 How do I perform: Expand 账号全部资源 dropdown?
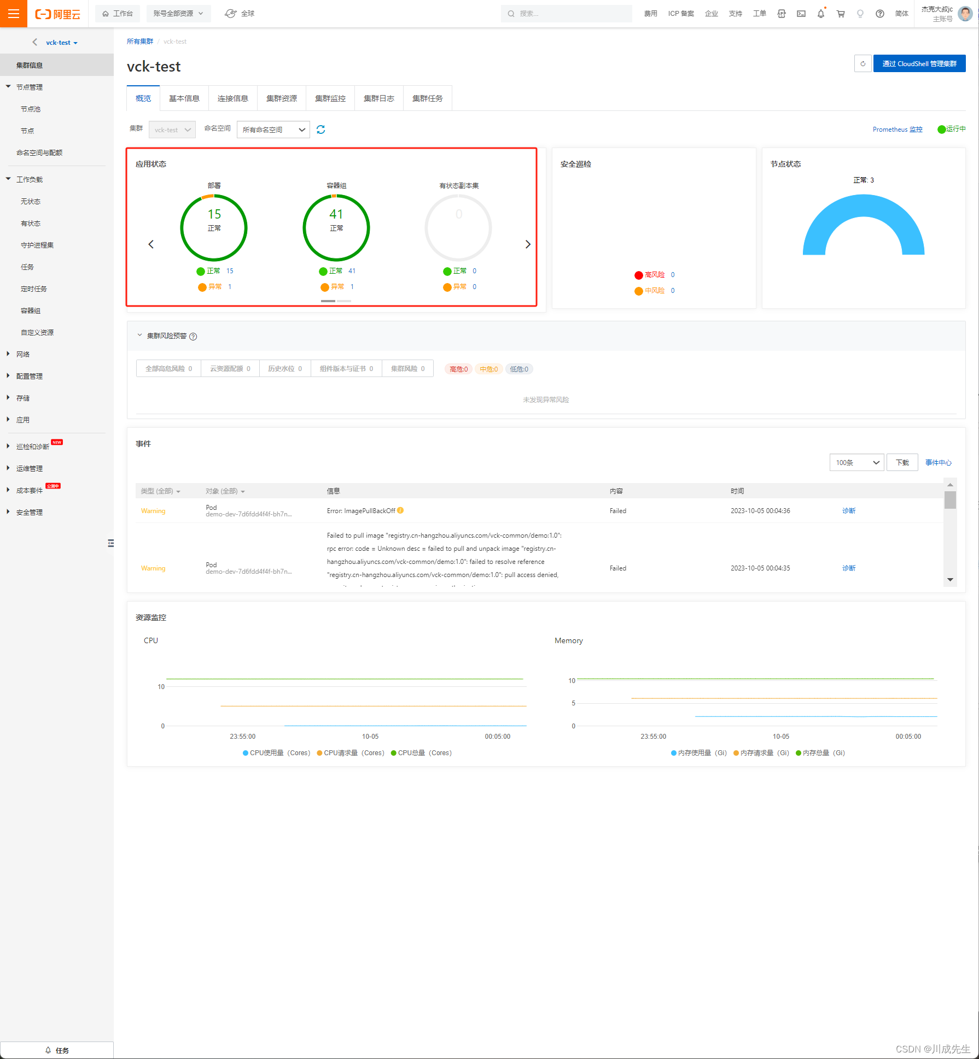[x=178, y=14]
